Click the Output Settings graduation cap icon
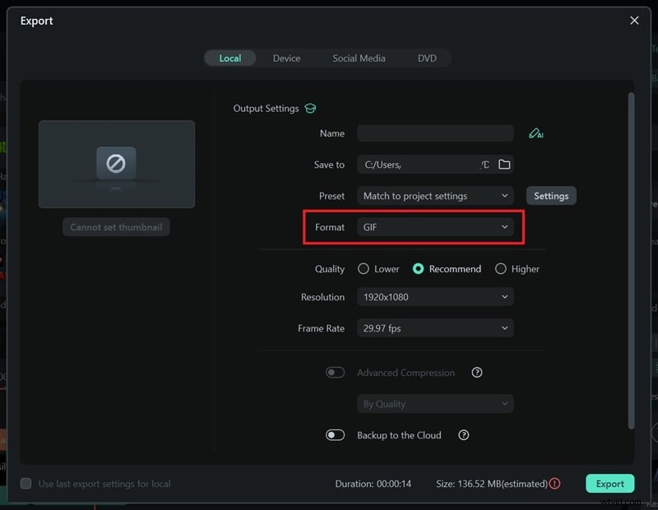 click(313, 108)
